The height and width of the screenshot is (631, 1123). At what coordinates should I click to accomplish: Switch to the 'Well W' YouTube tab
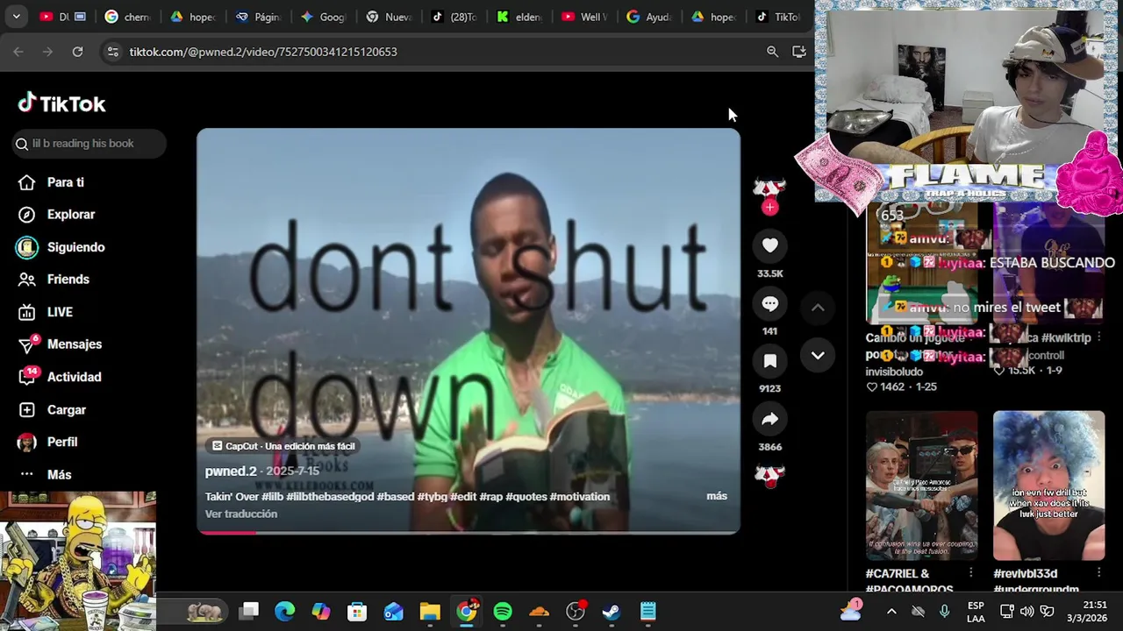click(584, 17)
